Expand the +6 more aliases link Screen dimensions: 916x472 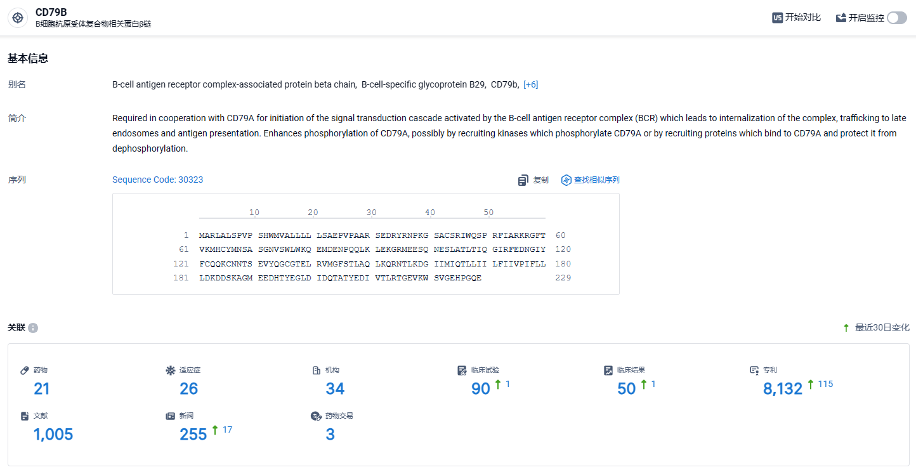[x=530, y=84]
